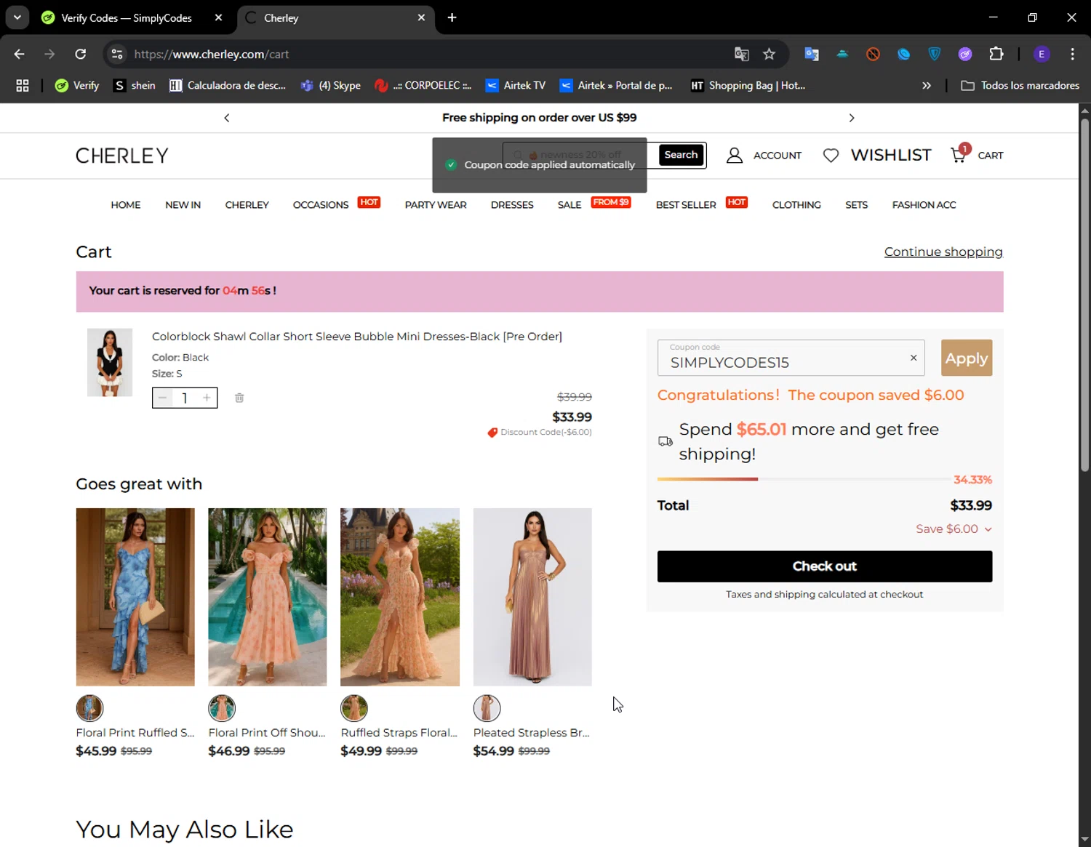Screen dimensions: 1091x847
Task: Increase item quantity with plus
Action: [x=207, y=398]
